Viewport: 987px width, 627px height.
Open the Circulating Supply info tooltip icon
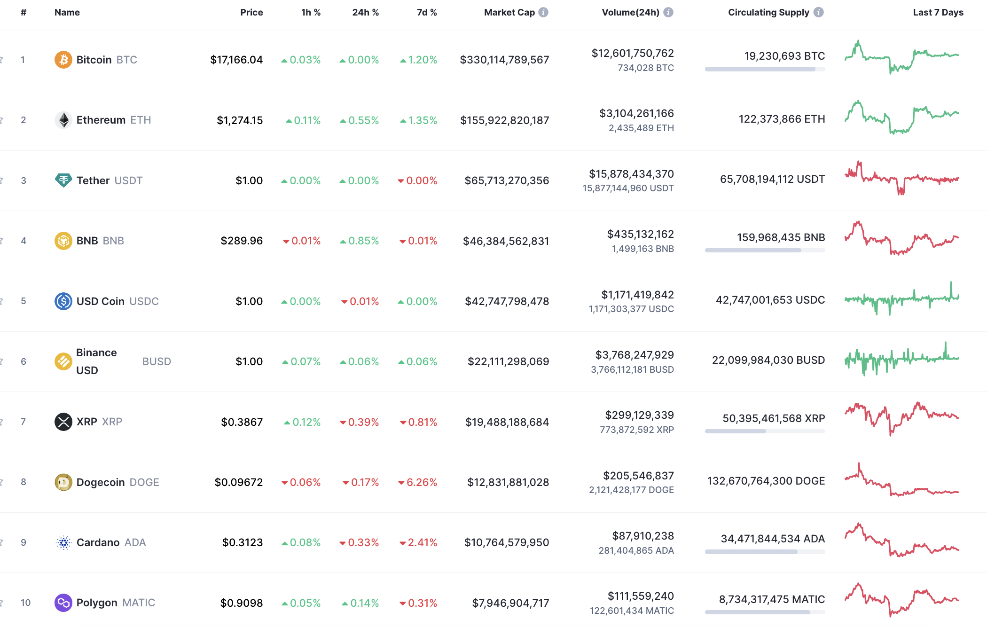[818, 12]
